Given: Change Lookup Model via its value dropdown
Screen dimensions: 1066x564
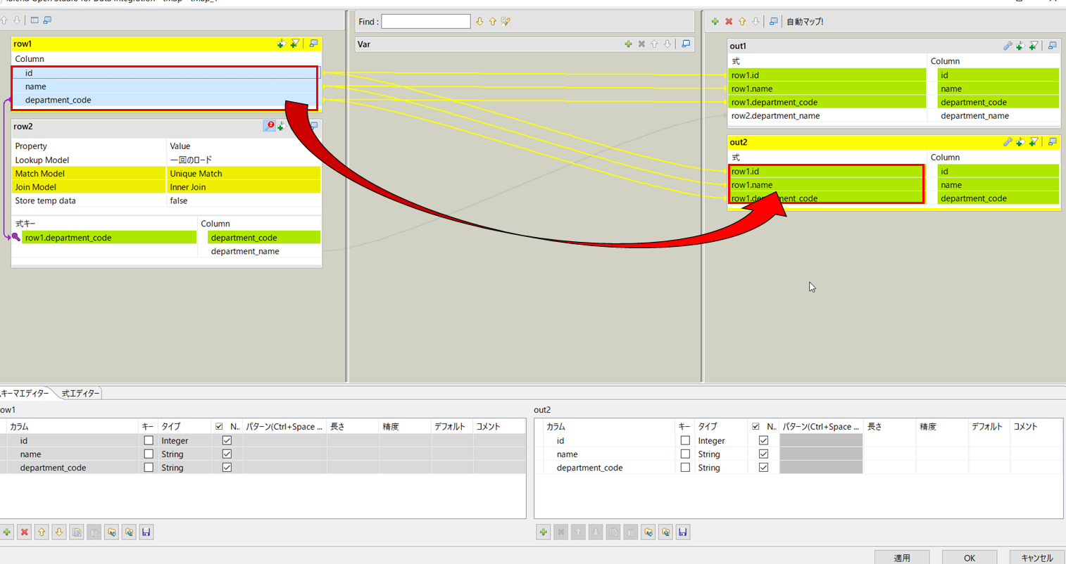Looking at the screenshot, I should pos(243,160).
